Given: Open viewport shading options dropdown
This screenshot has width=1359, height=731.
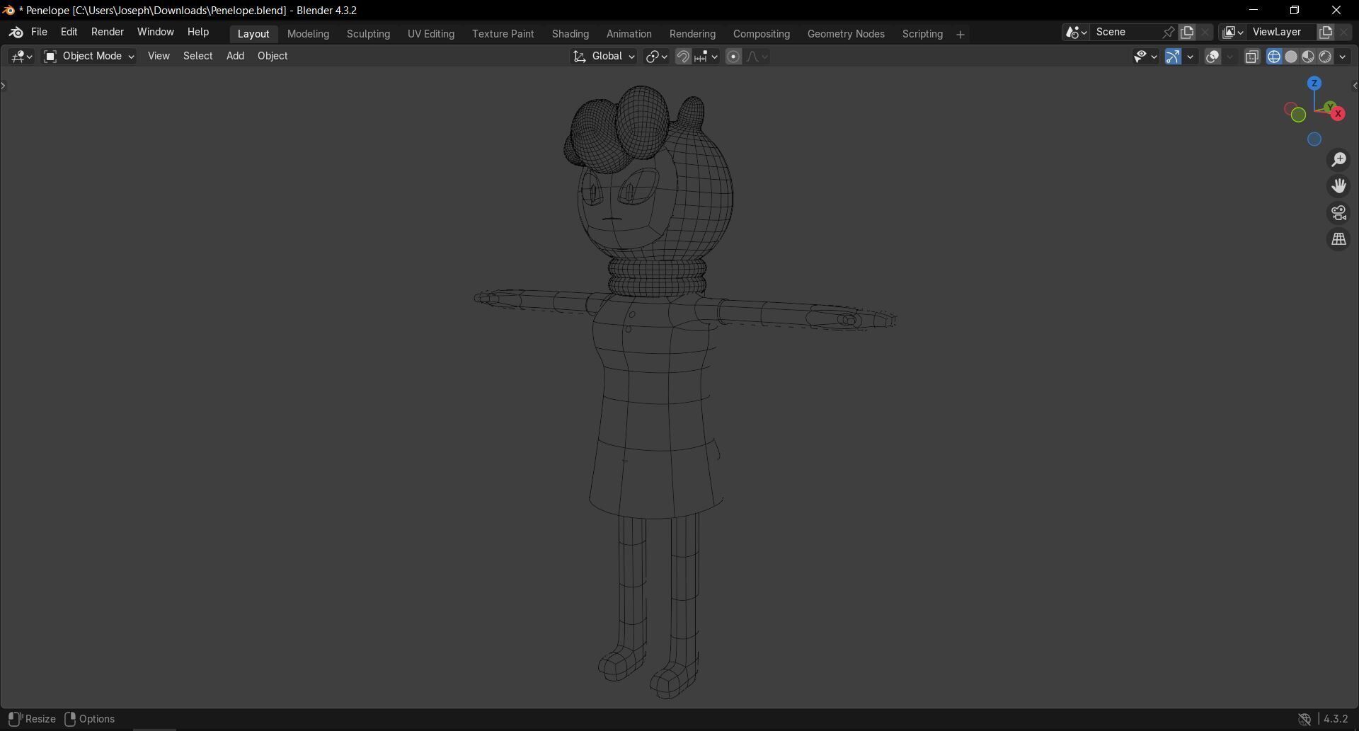Looking at the screenshot, I should pos(1343,57).
